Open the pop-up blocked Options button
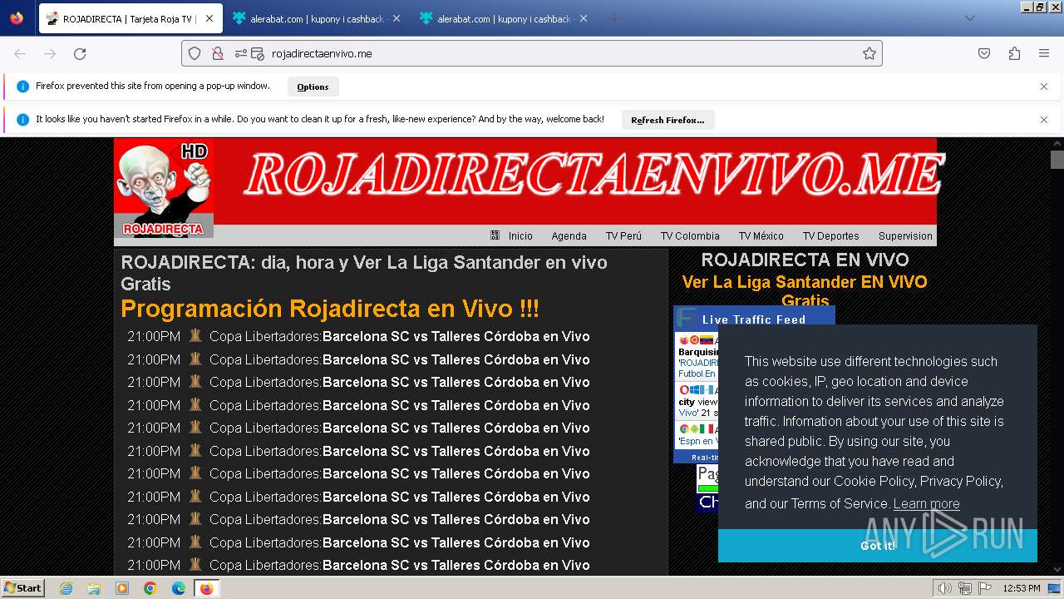1064x599 pixels. [x=313, y=87]
